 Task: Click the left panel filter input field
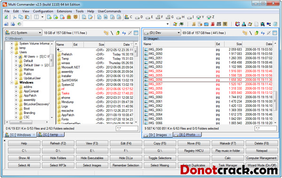coord(127,128)
